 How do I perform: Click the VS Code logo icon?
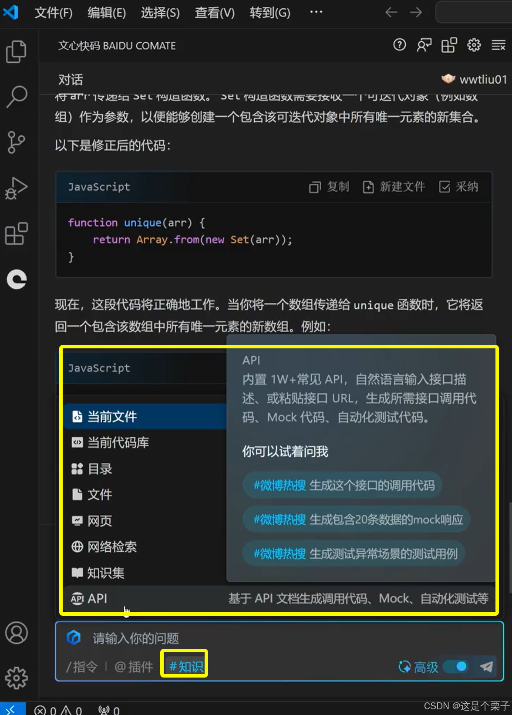coord(10,12)
